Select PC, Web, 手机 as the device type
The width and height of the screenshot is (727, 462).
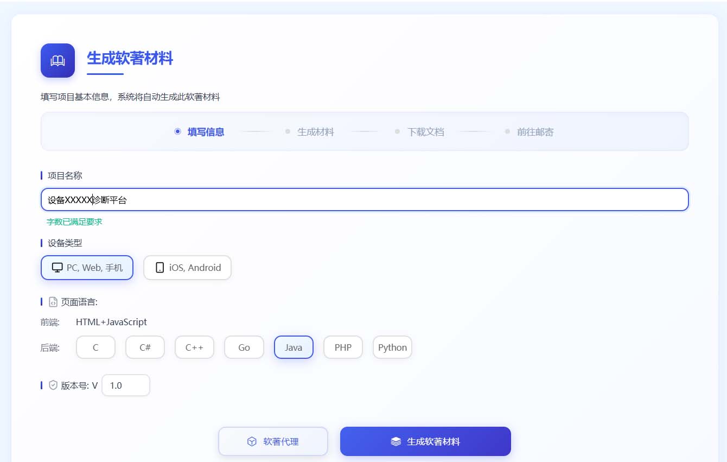pyautogui.click(x=87, y=267)
